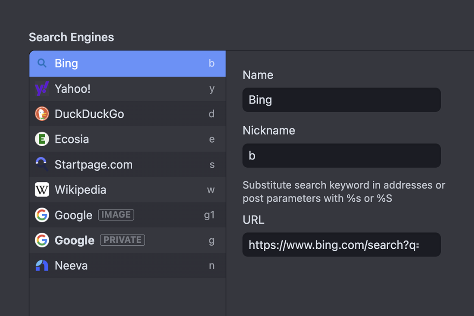Click into the URL field with bing.com

342,244
